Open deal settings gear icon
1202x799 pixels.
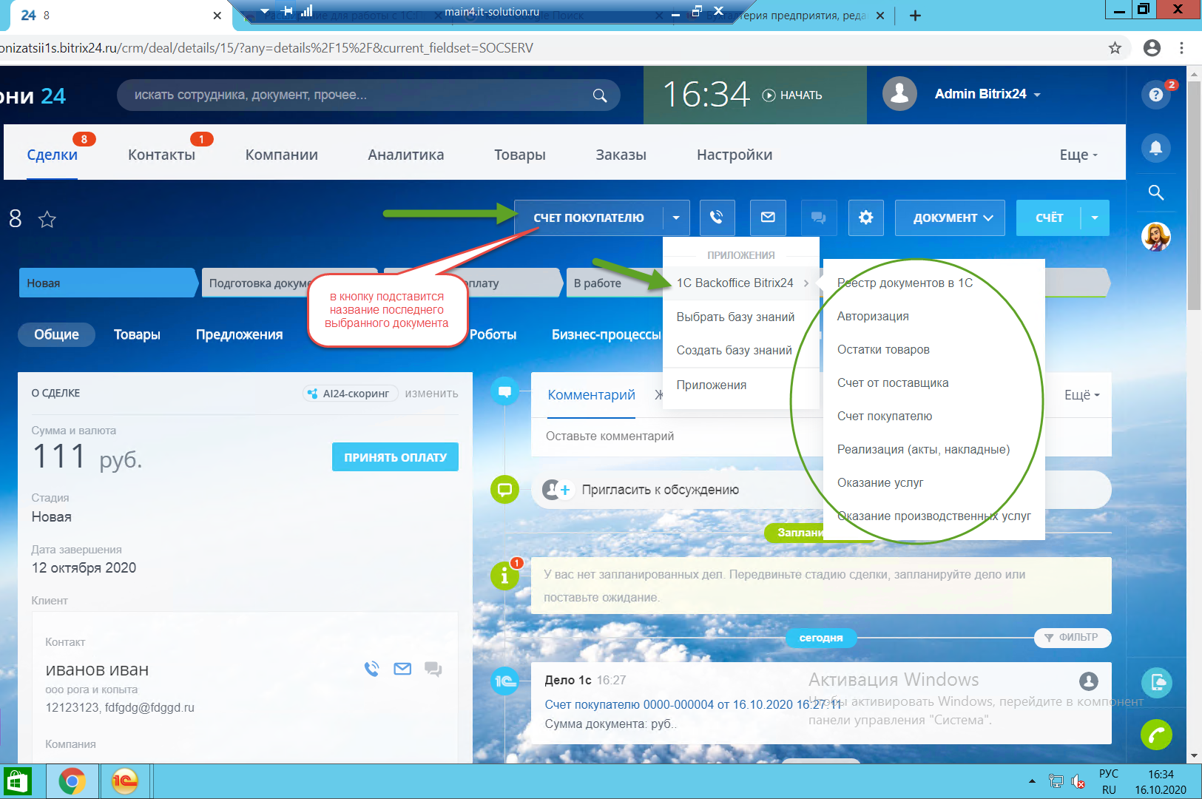point(866,218)
